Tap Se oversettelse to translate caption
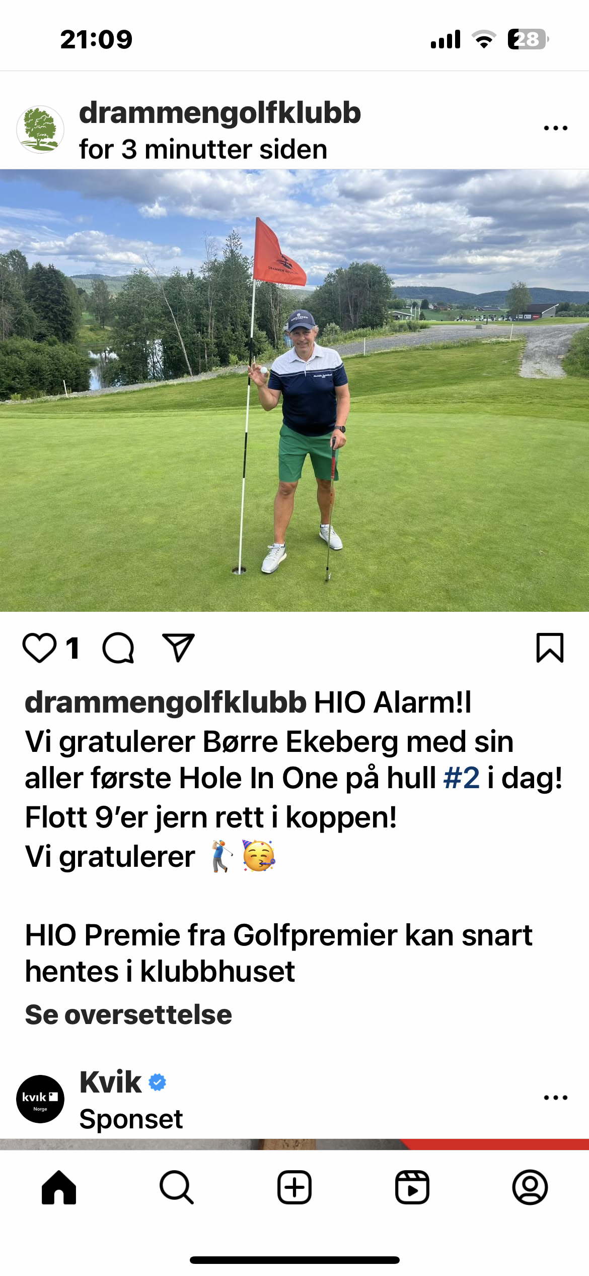 tap(128, 1014)
